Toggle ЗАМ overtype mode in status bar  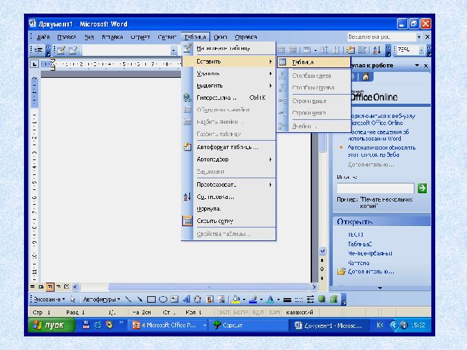274,312
